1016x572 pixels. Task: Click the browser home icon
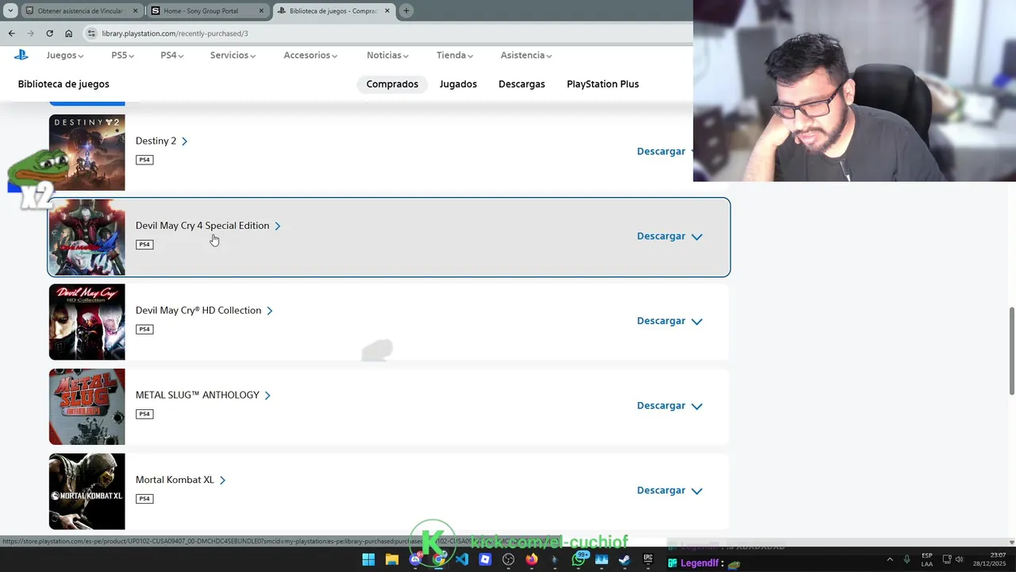pos(68,33)
